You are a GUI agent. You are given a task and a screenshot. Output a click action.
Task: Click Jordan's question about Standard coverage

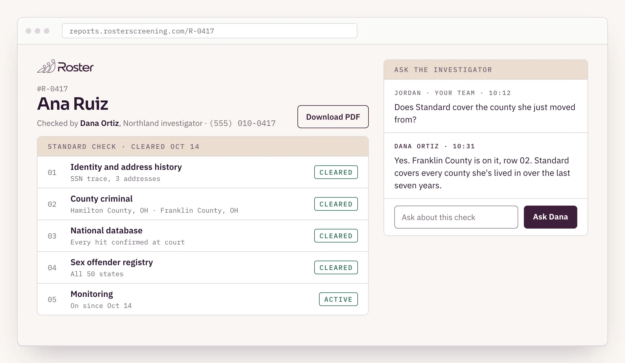click(485, 113)
